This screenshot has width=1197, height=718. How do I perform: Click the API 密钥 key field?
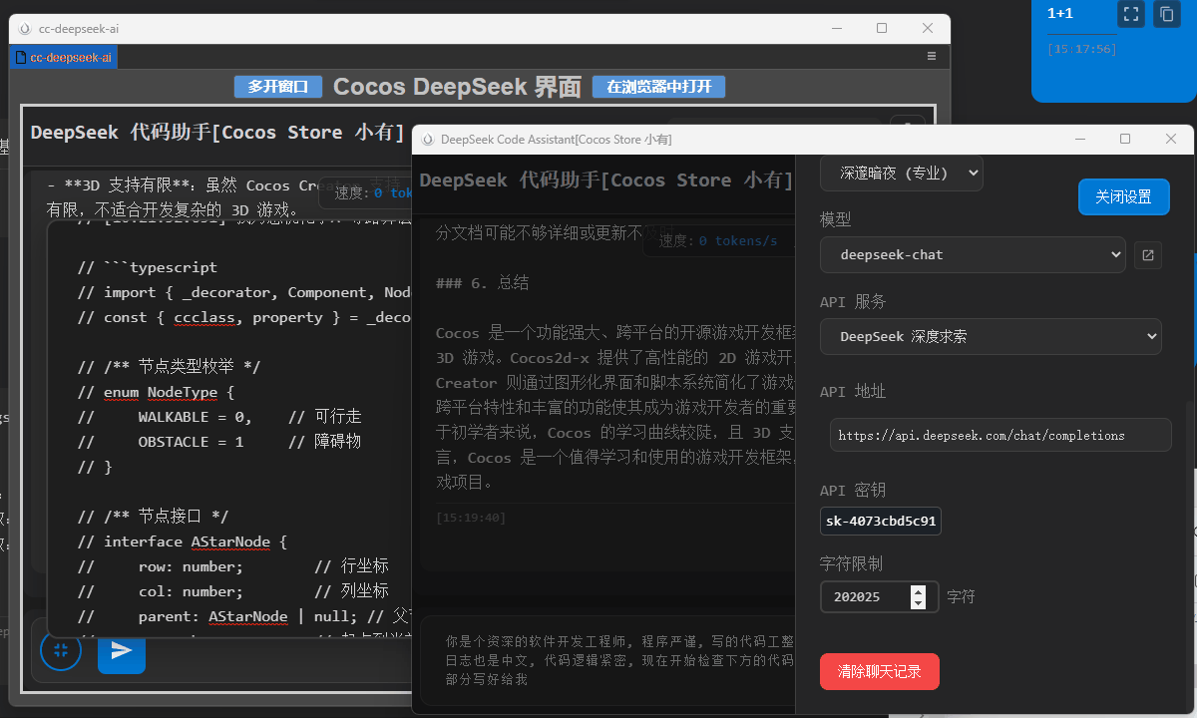(x=881, y=522)
